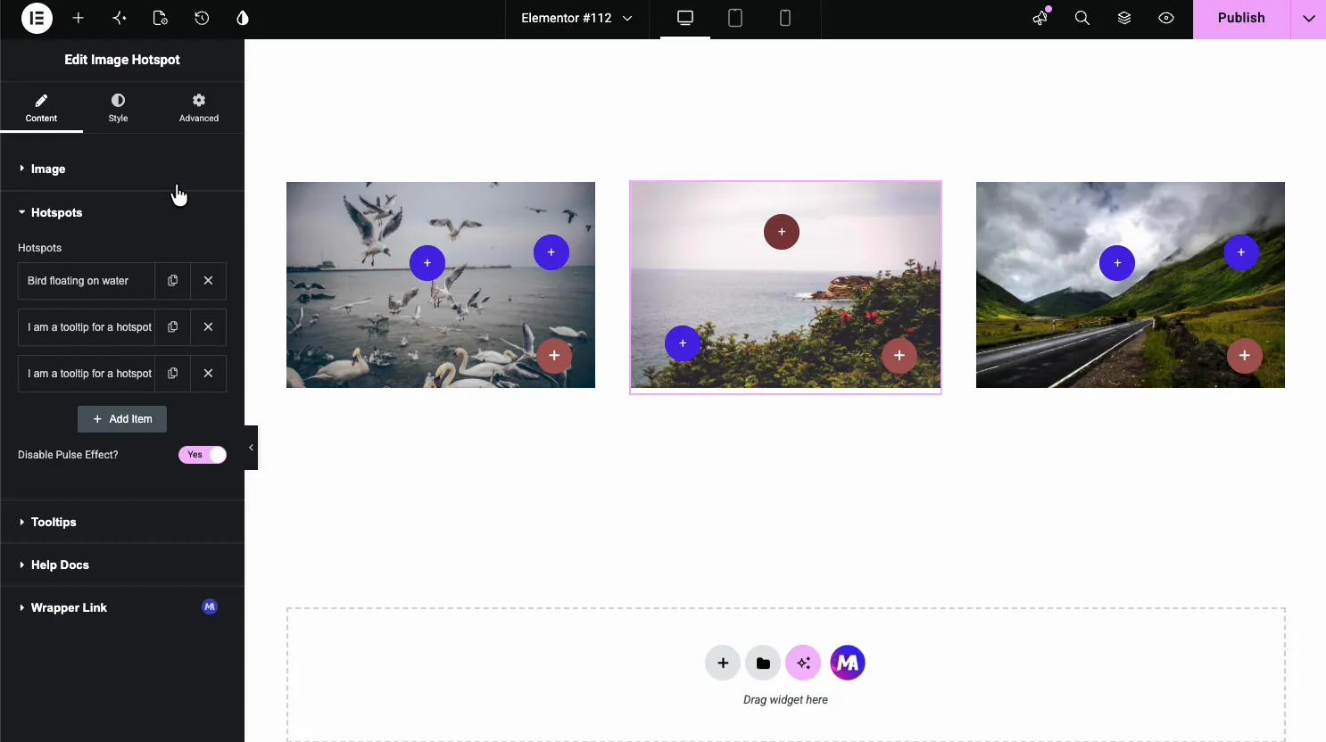1326x742 pixels.
Task: Click upper-right blue hotspot on seagulls image
Action: coord(551,252)
